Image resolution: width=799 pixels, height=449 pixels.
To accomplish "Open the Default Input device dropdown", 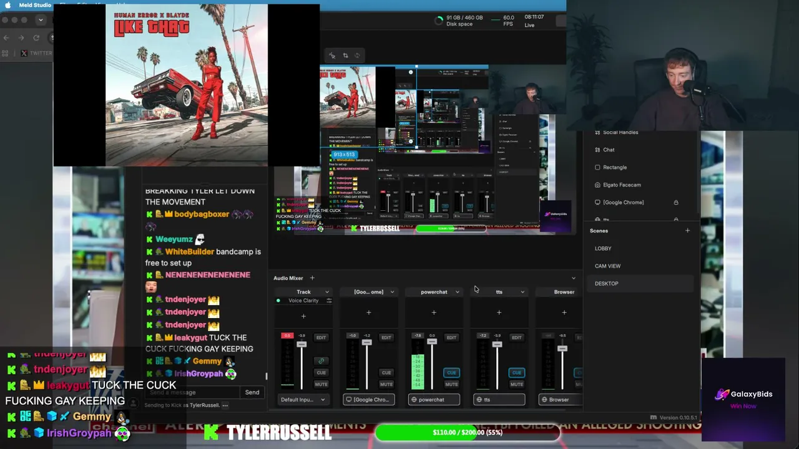I will 303,400.
